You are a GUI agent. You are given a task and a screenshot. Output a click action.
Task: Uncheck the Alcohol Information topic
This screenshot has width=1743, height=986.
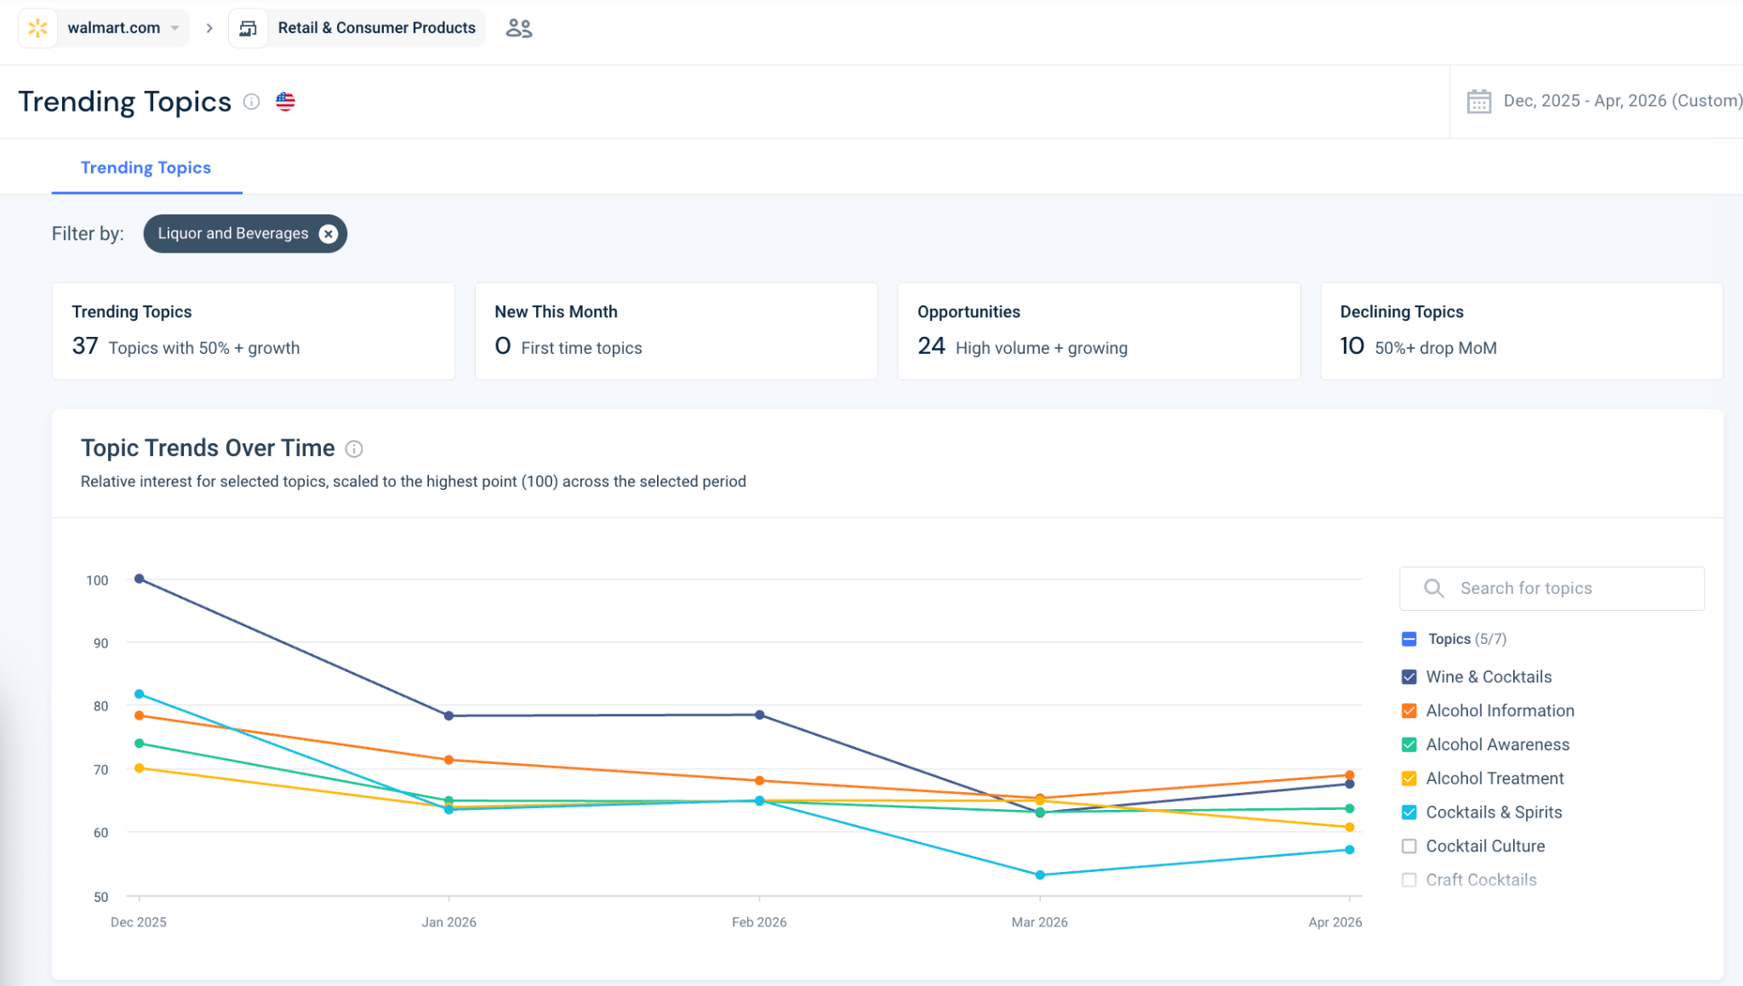point(1409,710)
